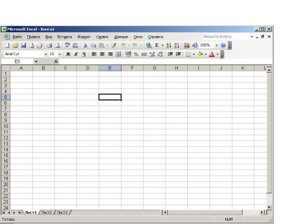Toggle Merge and Center
The image size is (292, 224).
pos(118,54)
